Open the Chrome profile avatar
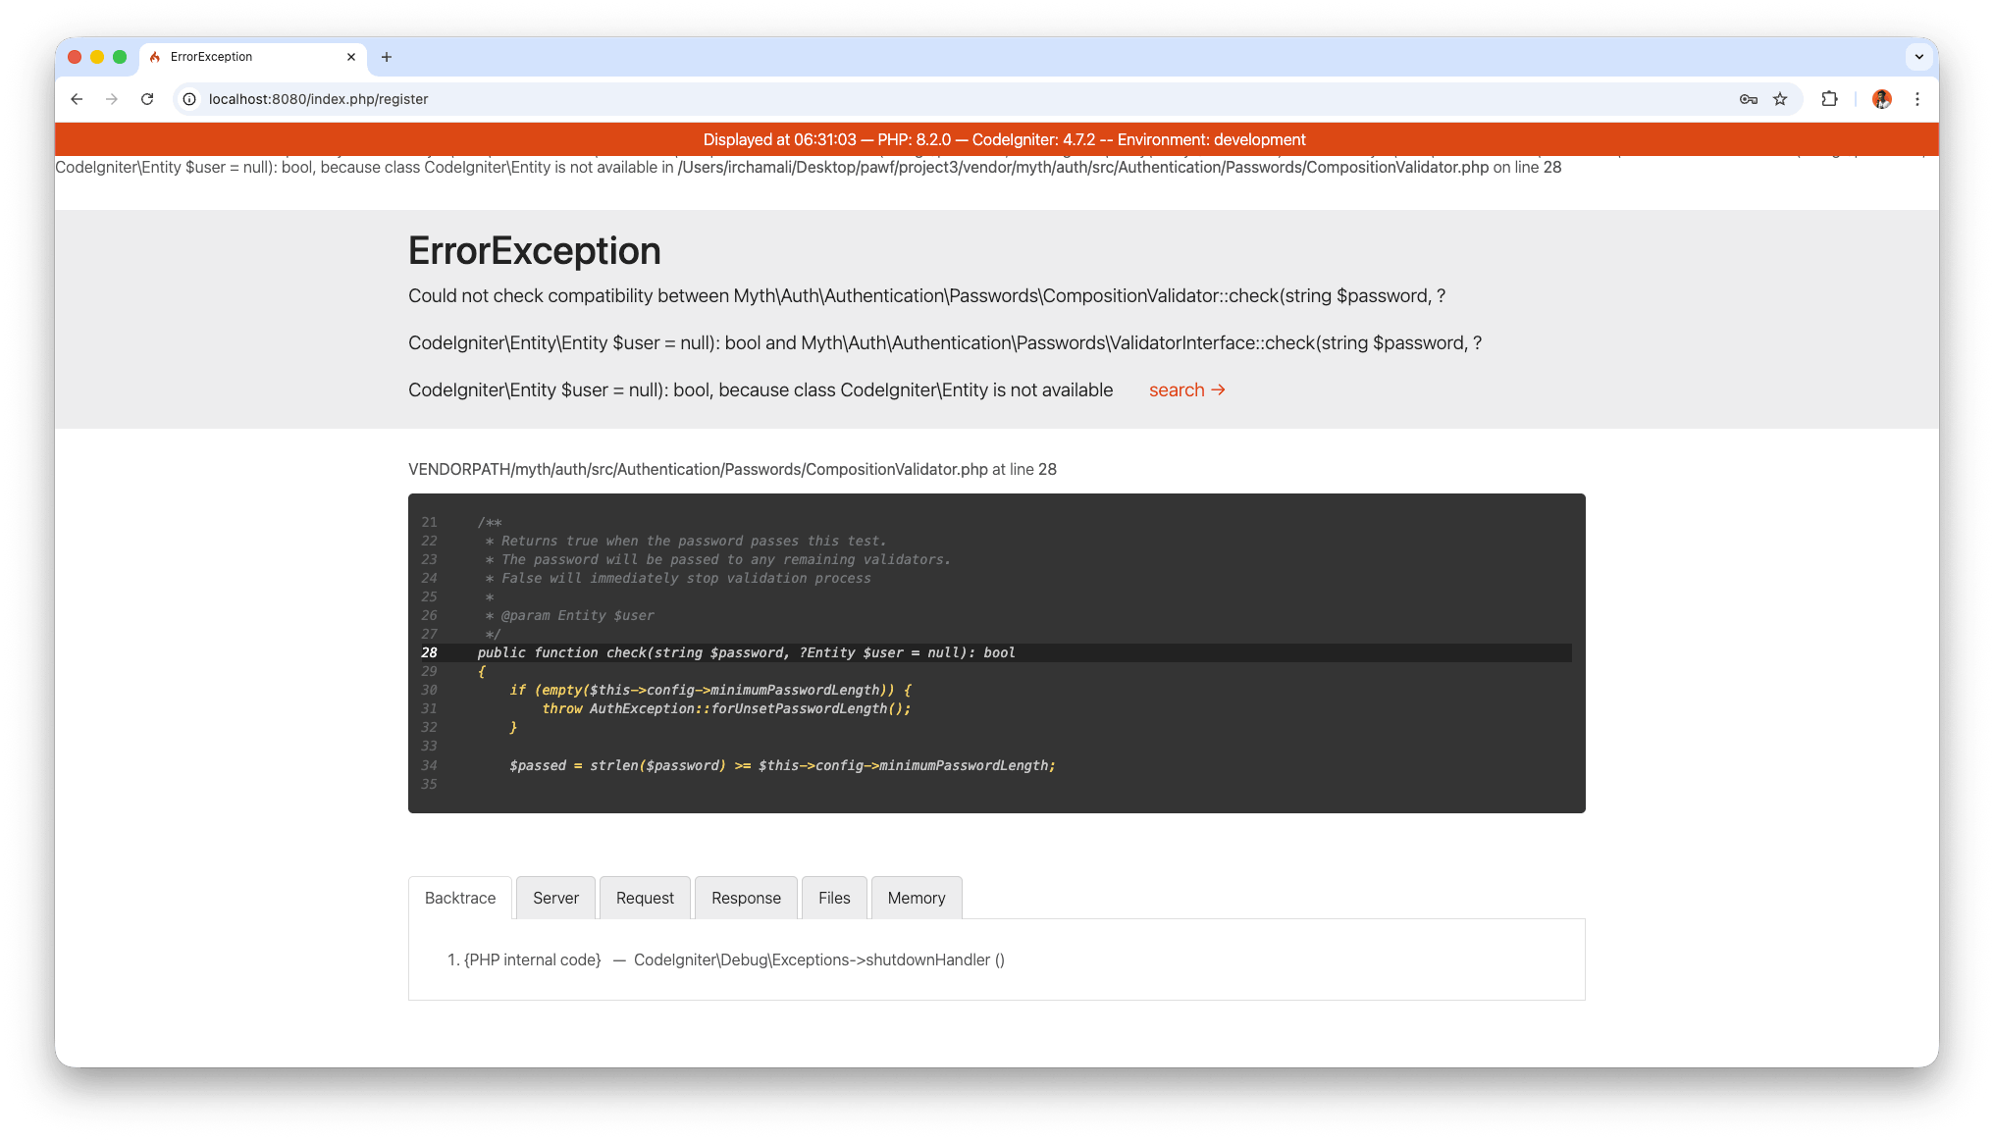Image resolution: width=1994 pixels, height=1140 pixels. click(1882, 99)
